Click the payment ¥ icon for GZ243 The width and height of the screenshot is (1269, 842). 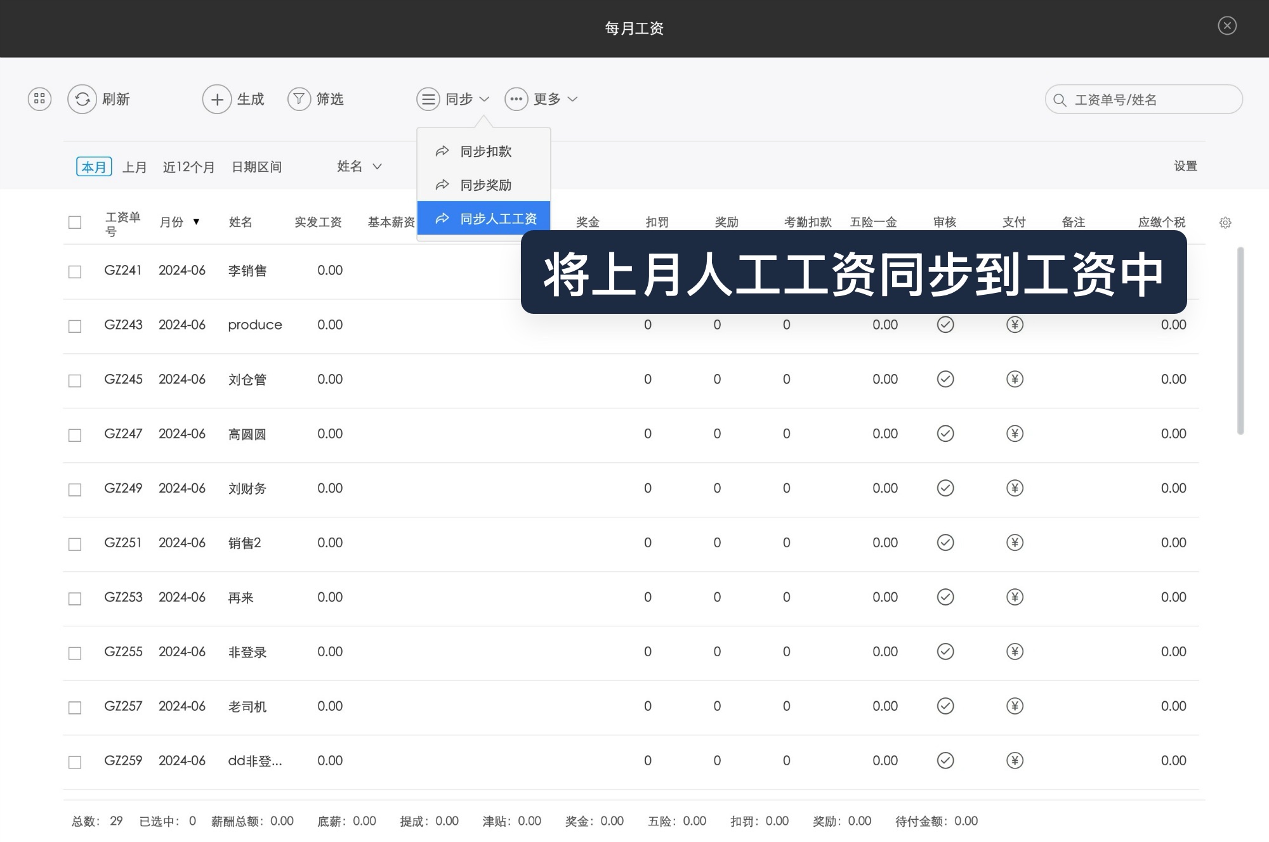coord(1014,325)
